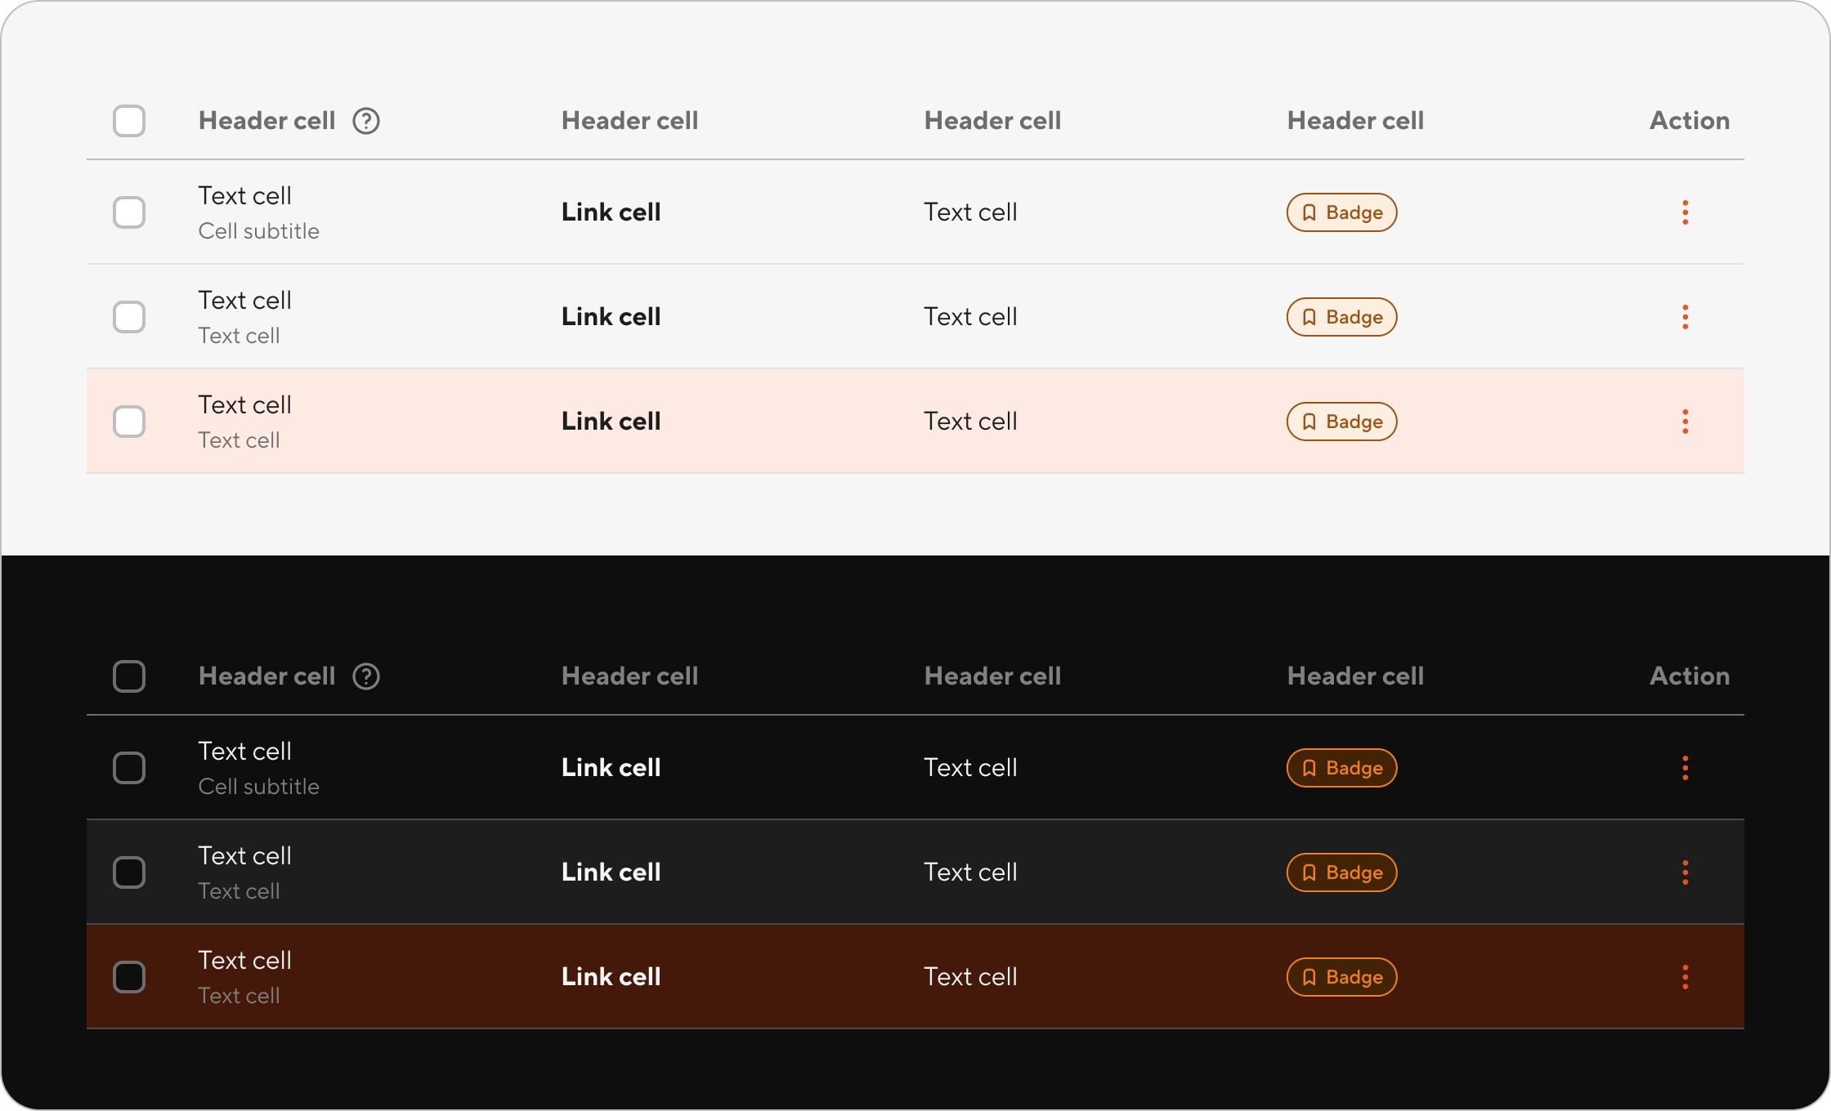Click the help icon in the dark table header
Image resolution: width=1831 pixels, height=1111 pixels.
(366, 676)
